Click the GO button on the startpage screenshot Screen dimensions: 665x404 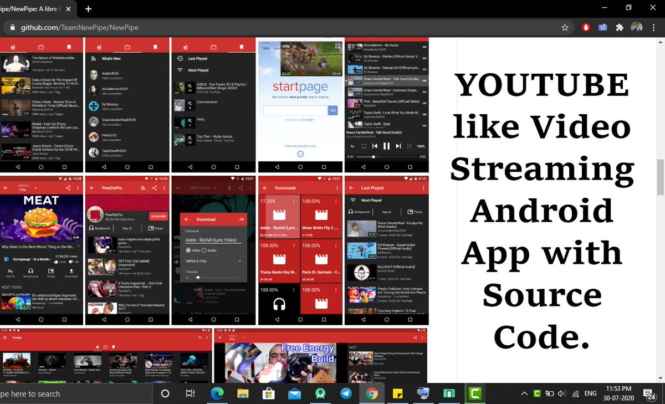point(333,110)
